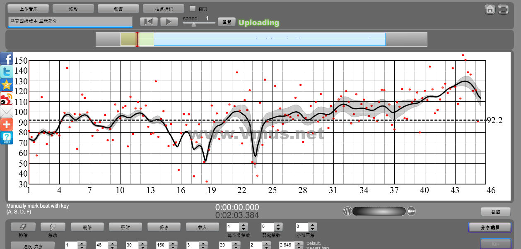Viewport: 521px width, 249px height.
Task: Click the rewind to start button
Action: (x=149, y=22)
